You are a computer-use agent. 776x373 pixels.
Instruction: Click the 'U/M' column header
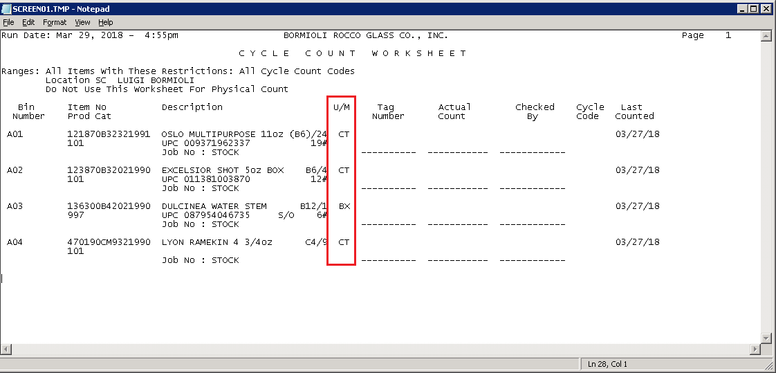pyautogui.click(x=342, y=107)
